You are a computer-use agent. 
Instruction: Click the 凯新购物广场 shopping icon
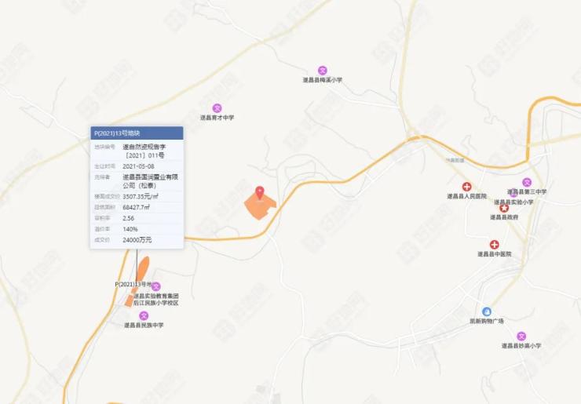(x=487, y=311)
